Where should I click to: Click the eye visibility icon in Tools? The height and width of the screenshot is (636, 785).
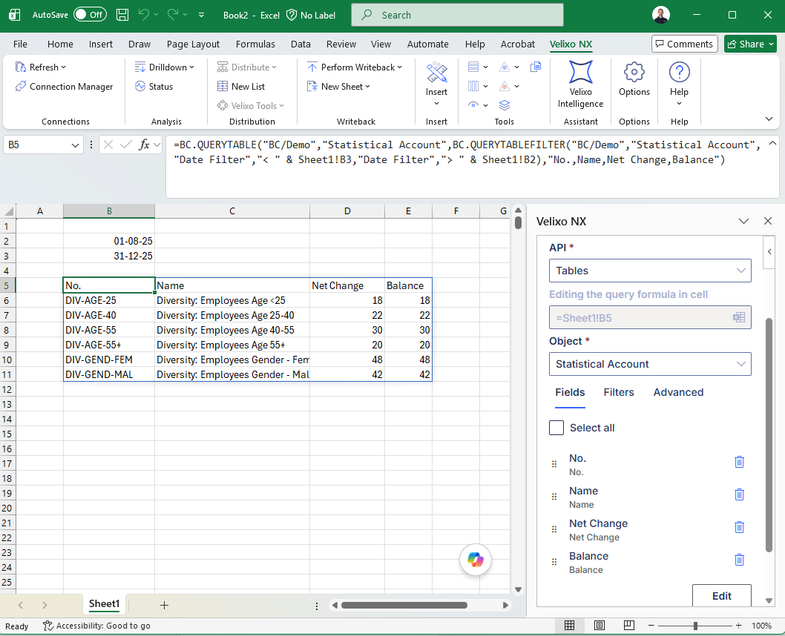[473, 105]
